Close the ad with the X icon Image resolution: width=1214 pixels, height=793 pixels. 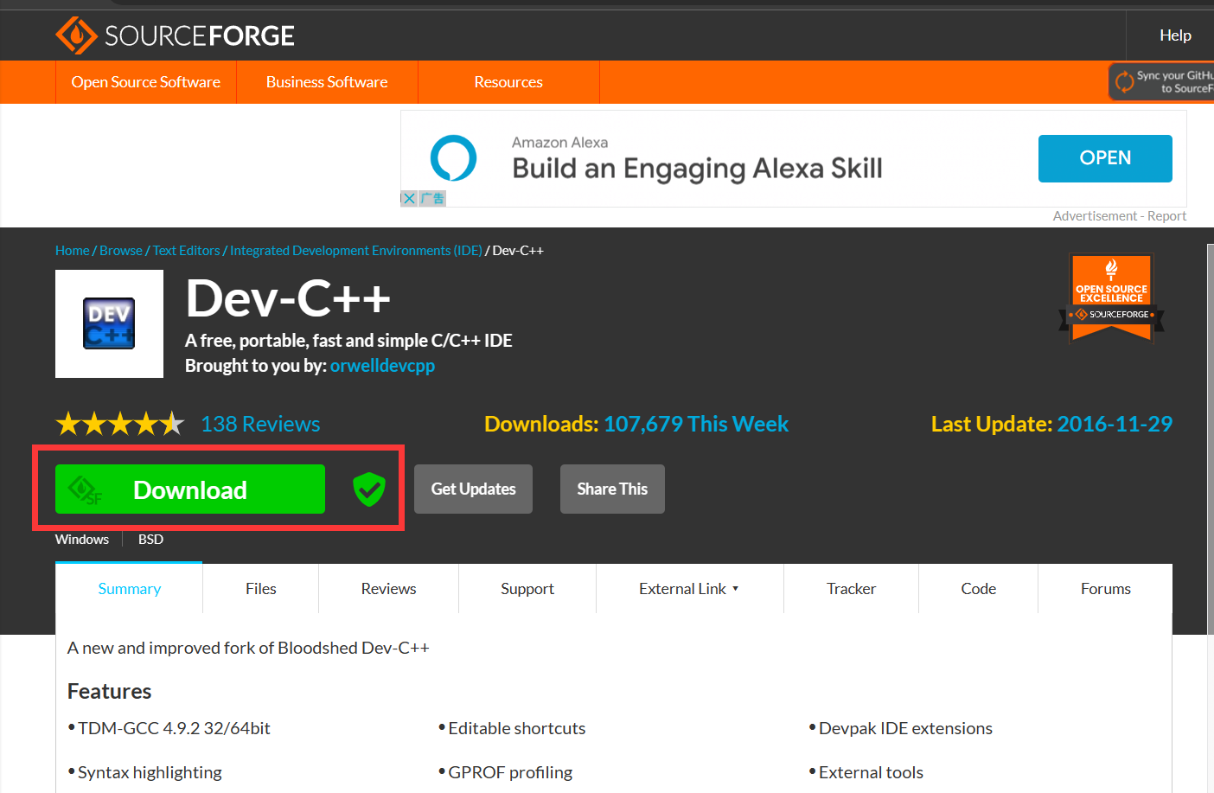click(x=409, y=199)
